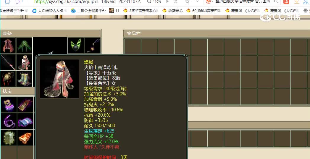Click the green stat 强力克火 +12.0%
Screen dimensions: 310x159
tap(101, 142)
